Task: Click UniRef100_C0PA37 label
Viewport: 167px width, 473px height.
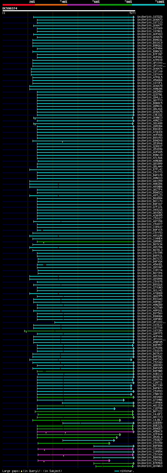Action: click(150, 227)
